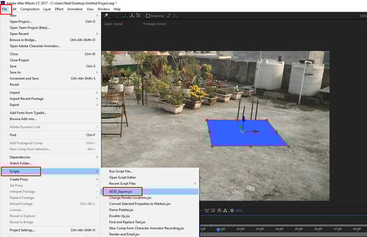Switch to World Axis mode
The height and width of the screenshot is (237, 367).
tap(132, 16)
